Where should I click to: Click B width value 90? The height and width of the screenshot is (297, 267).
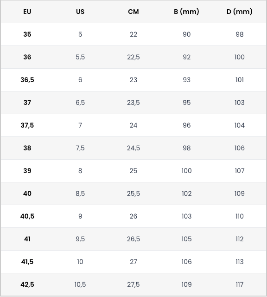click(x=187, y=34)
